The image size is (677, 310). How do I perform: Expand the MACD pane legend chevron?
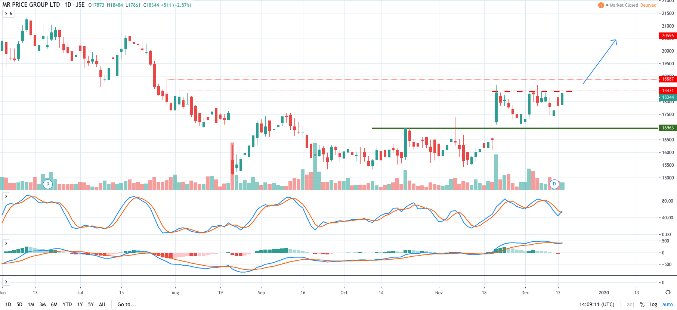coord(6,244)
